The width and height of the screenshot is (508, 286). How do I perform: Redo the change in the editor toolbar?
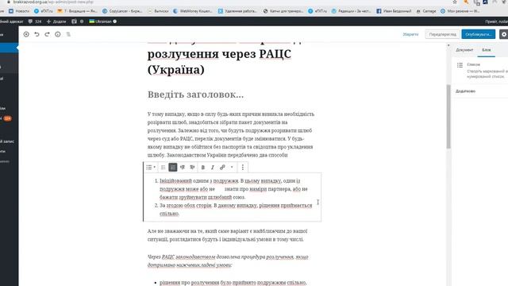pos(48,34)
